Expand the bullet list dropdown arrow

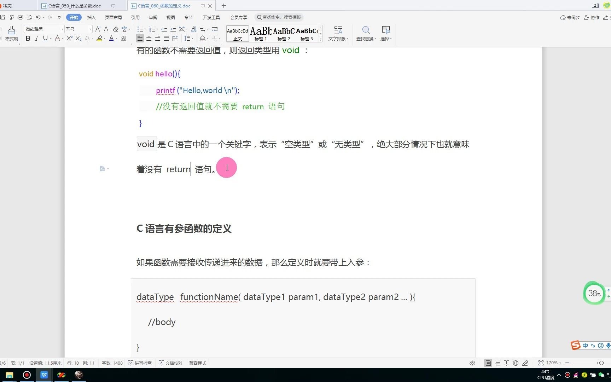145,29
